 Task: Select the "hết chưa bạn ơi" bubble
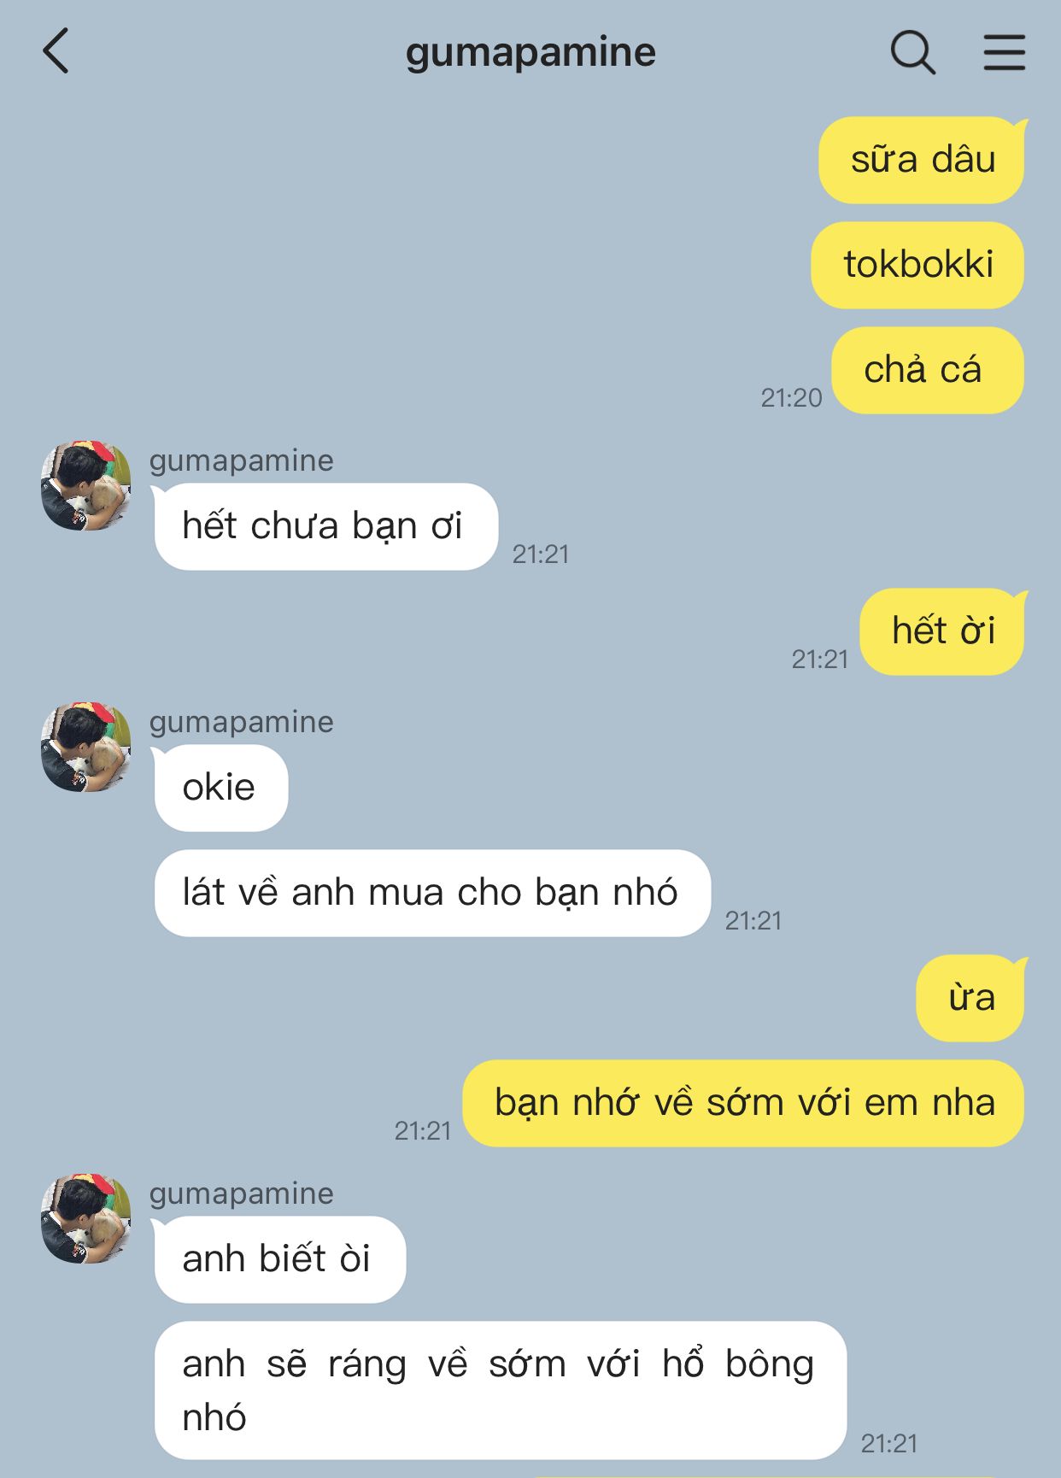[x=325, y=526]
